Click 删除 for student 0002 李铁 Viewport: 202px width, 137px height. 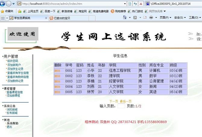click(57, 76)
